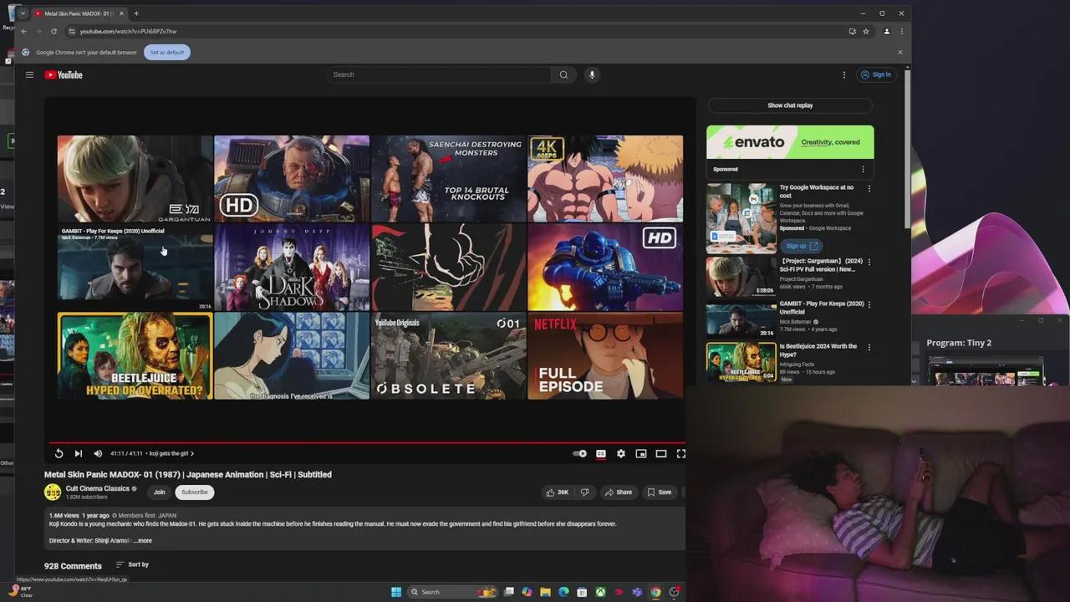Select the Metal Skin Panic browser tab

(78, 13)
